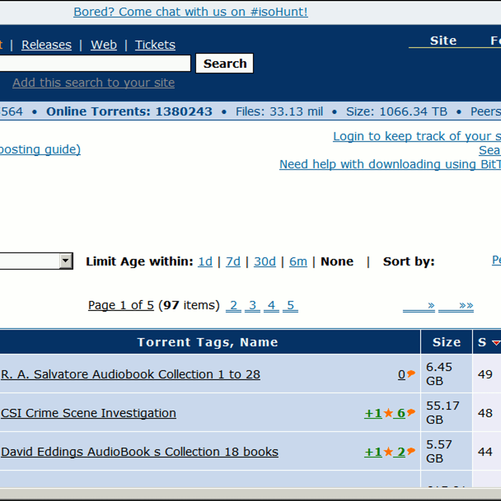Go to next page with » arrow
Image resolution: width=501 pixels, height=501 pixels.
419,306
